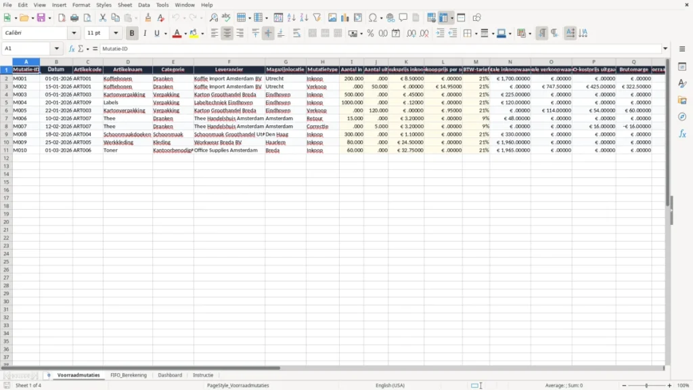Open the File menu
The image size is (693, 390).
[7, 5]
